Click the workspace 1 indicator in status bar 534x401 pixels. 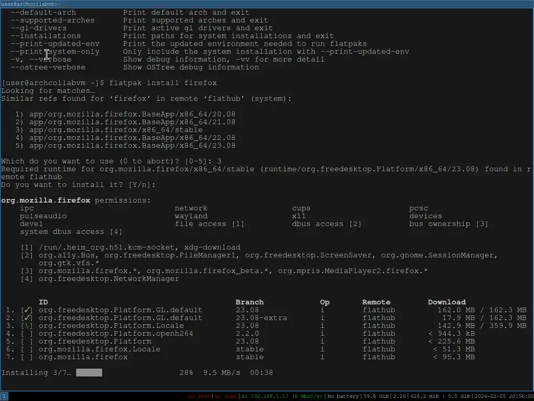(4, 396)
